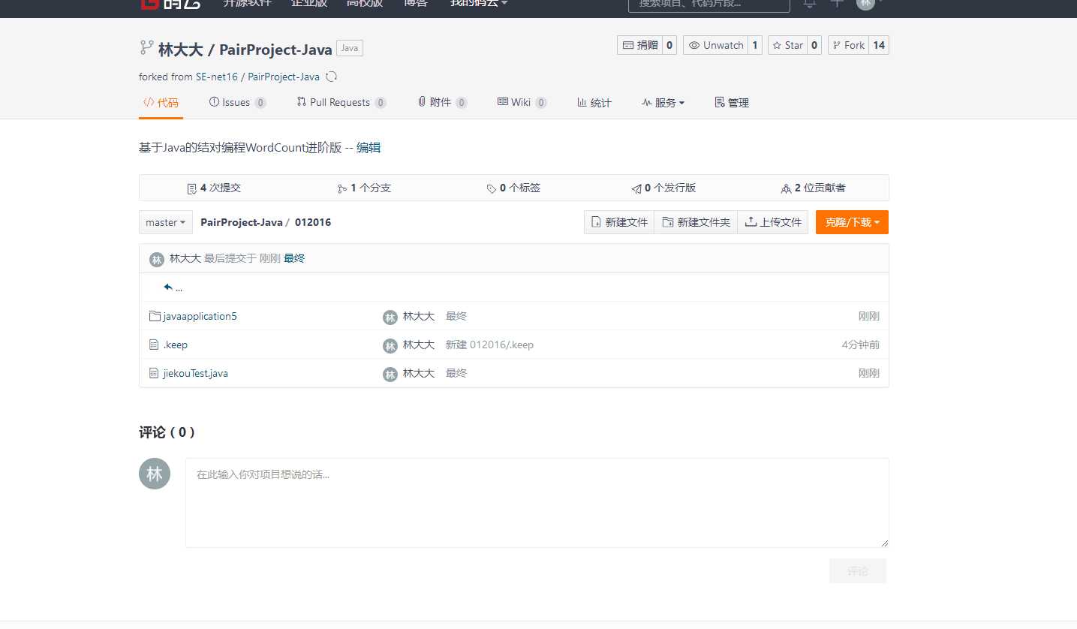Image resolution: width=1077 pixels, height=629 pixels.
Task: Click the plus icon in top bar
Action: click(x=837, y=3)
